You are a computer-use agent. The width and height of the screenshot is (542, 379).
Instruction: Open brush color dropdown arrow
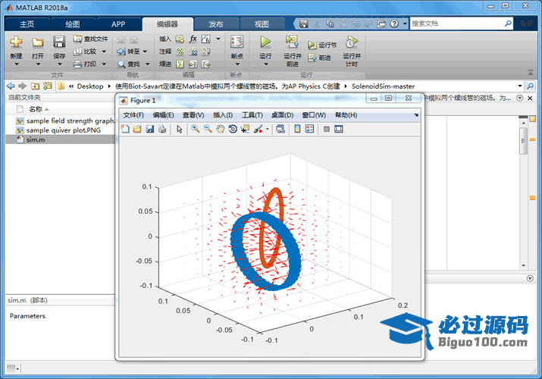point(267,130)
